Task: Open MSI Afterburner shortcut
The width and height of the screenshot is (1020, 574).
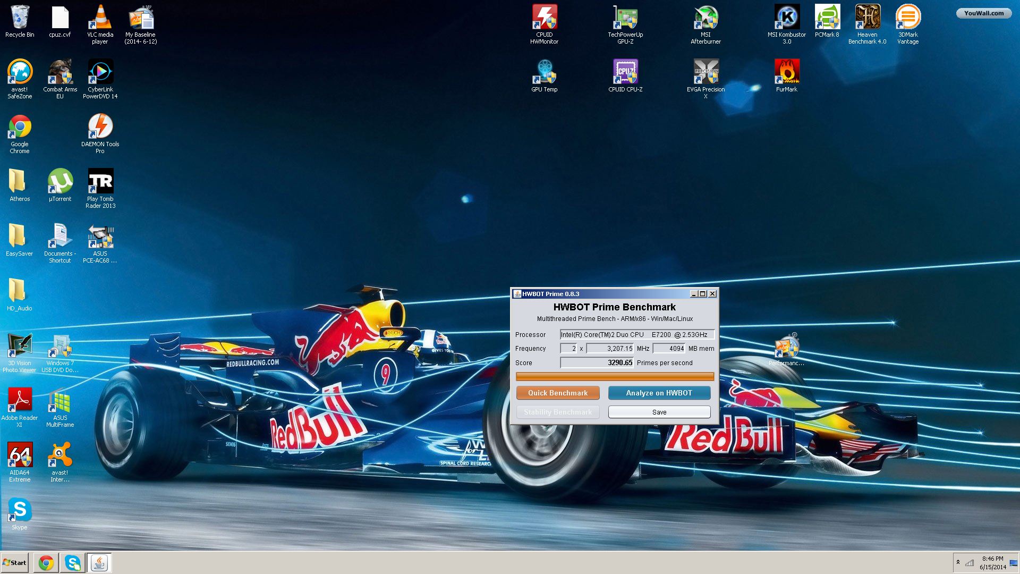Action: click(x=706, y=24)
